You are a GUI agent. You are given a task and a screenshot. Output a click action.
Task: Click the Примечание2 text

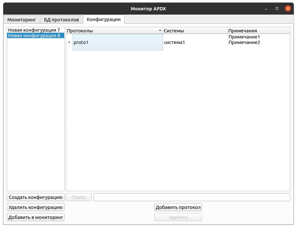(244, 42)
